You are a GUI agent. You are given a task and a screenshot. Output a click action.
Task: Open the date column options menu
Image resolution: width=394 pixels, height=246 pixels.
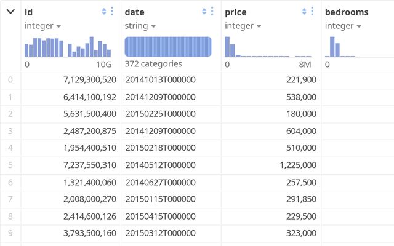click(212, 12)
